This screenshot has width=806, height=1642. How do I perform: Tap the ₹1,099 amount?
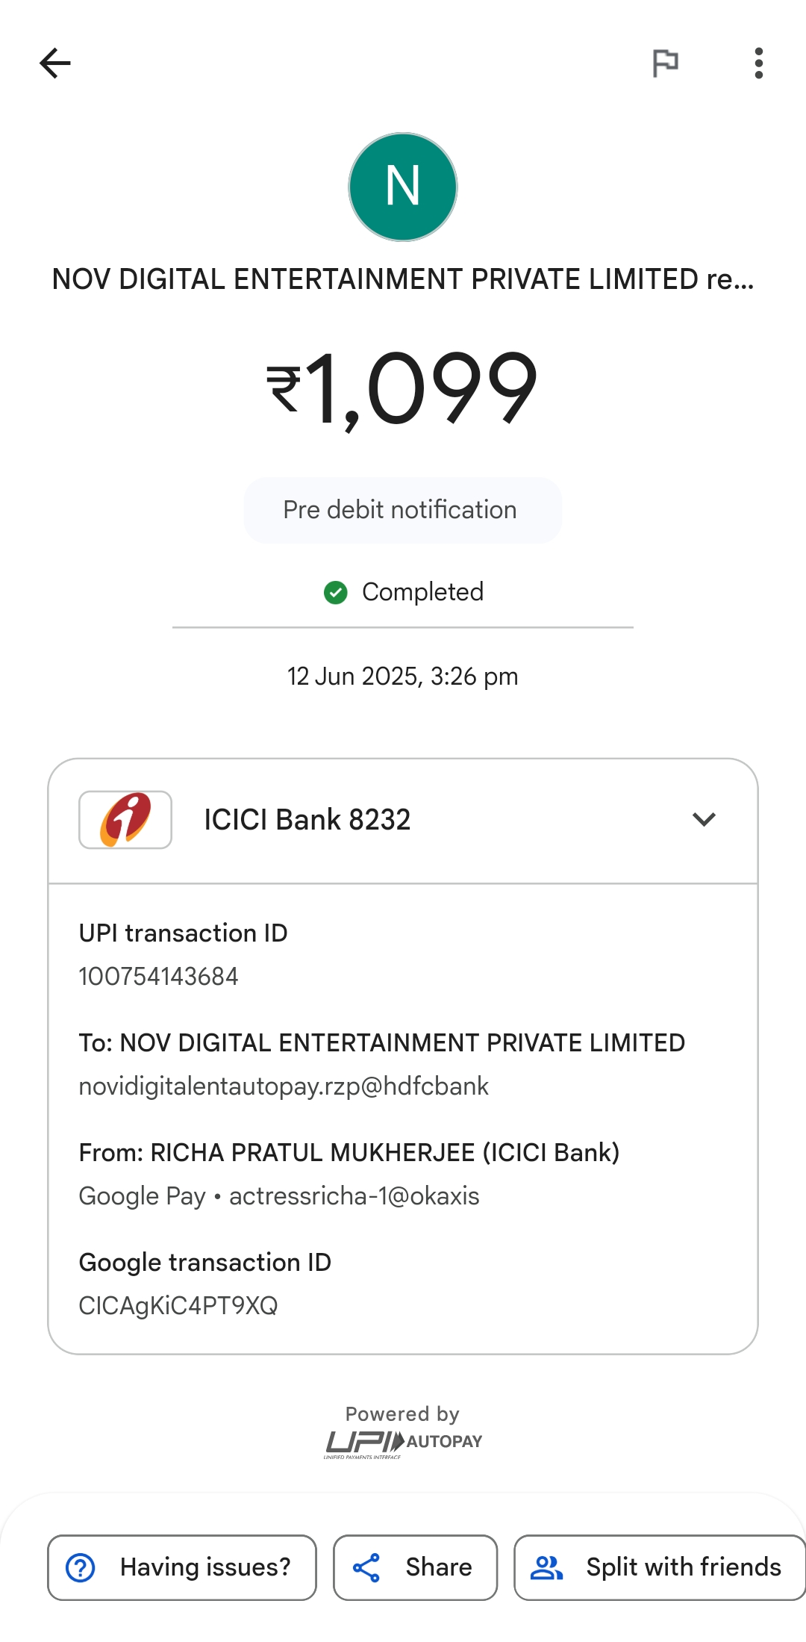pos(403,389)
